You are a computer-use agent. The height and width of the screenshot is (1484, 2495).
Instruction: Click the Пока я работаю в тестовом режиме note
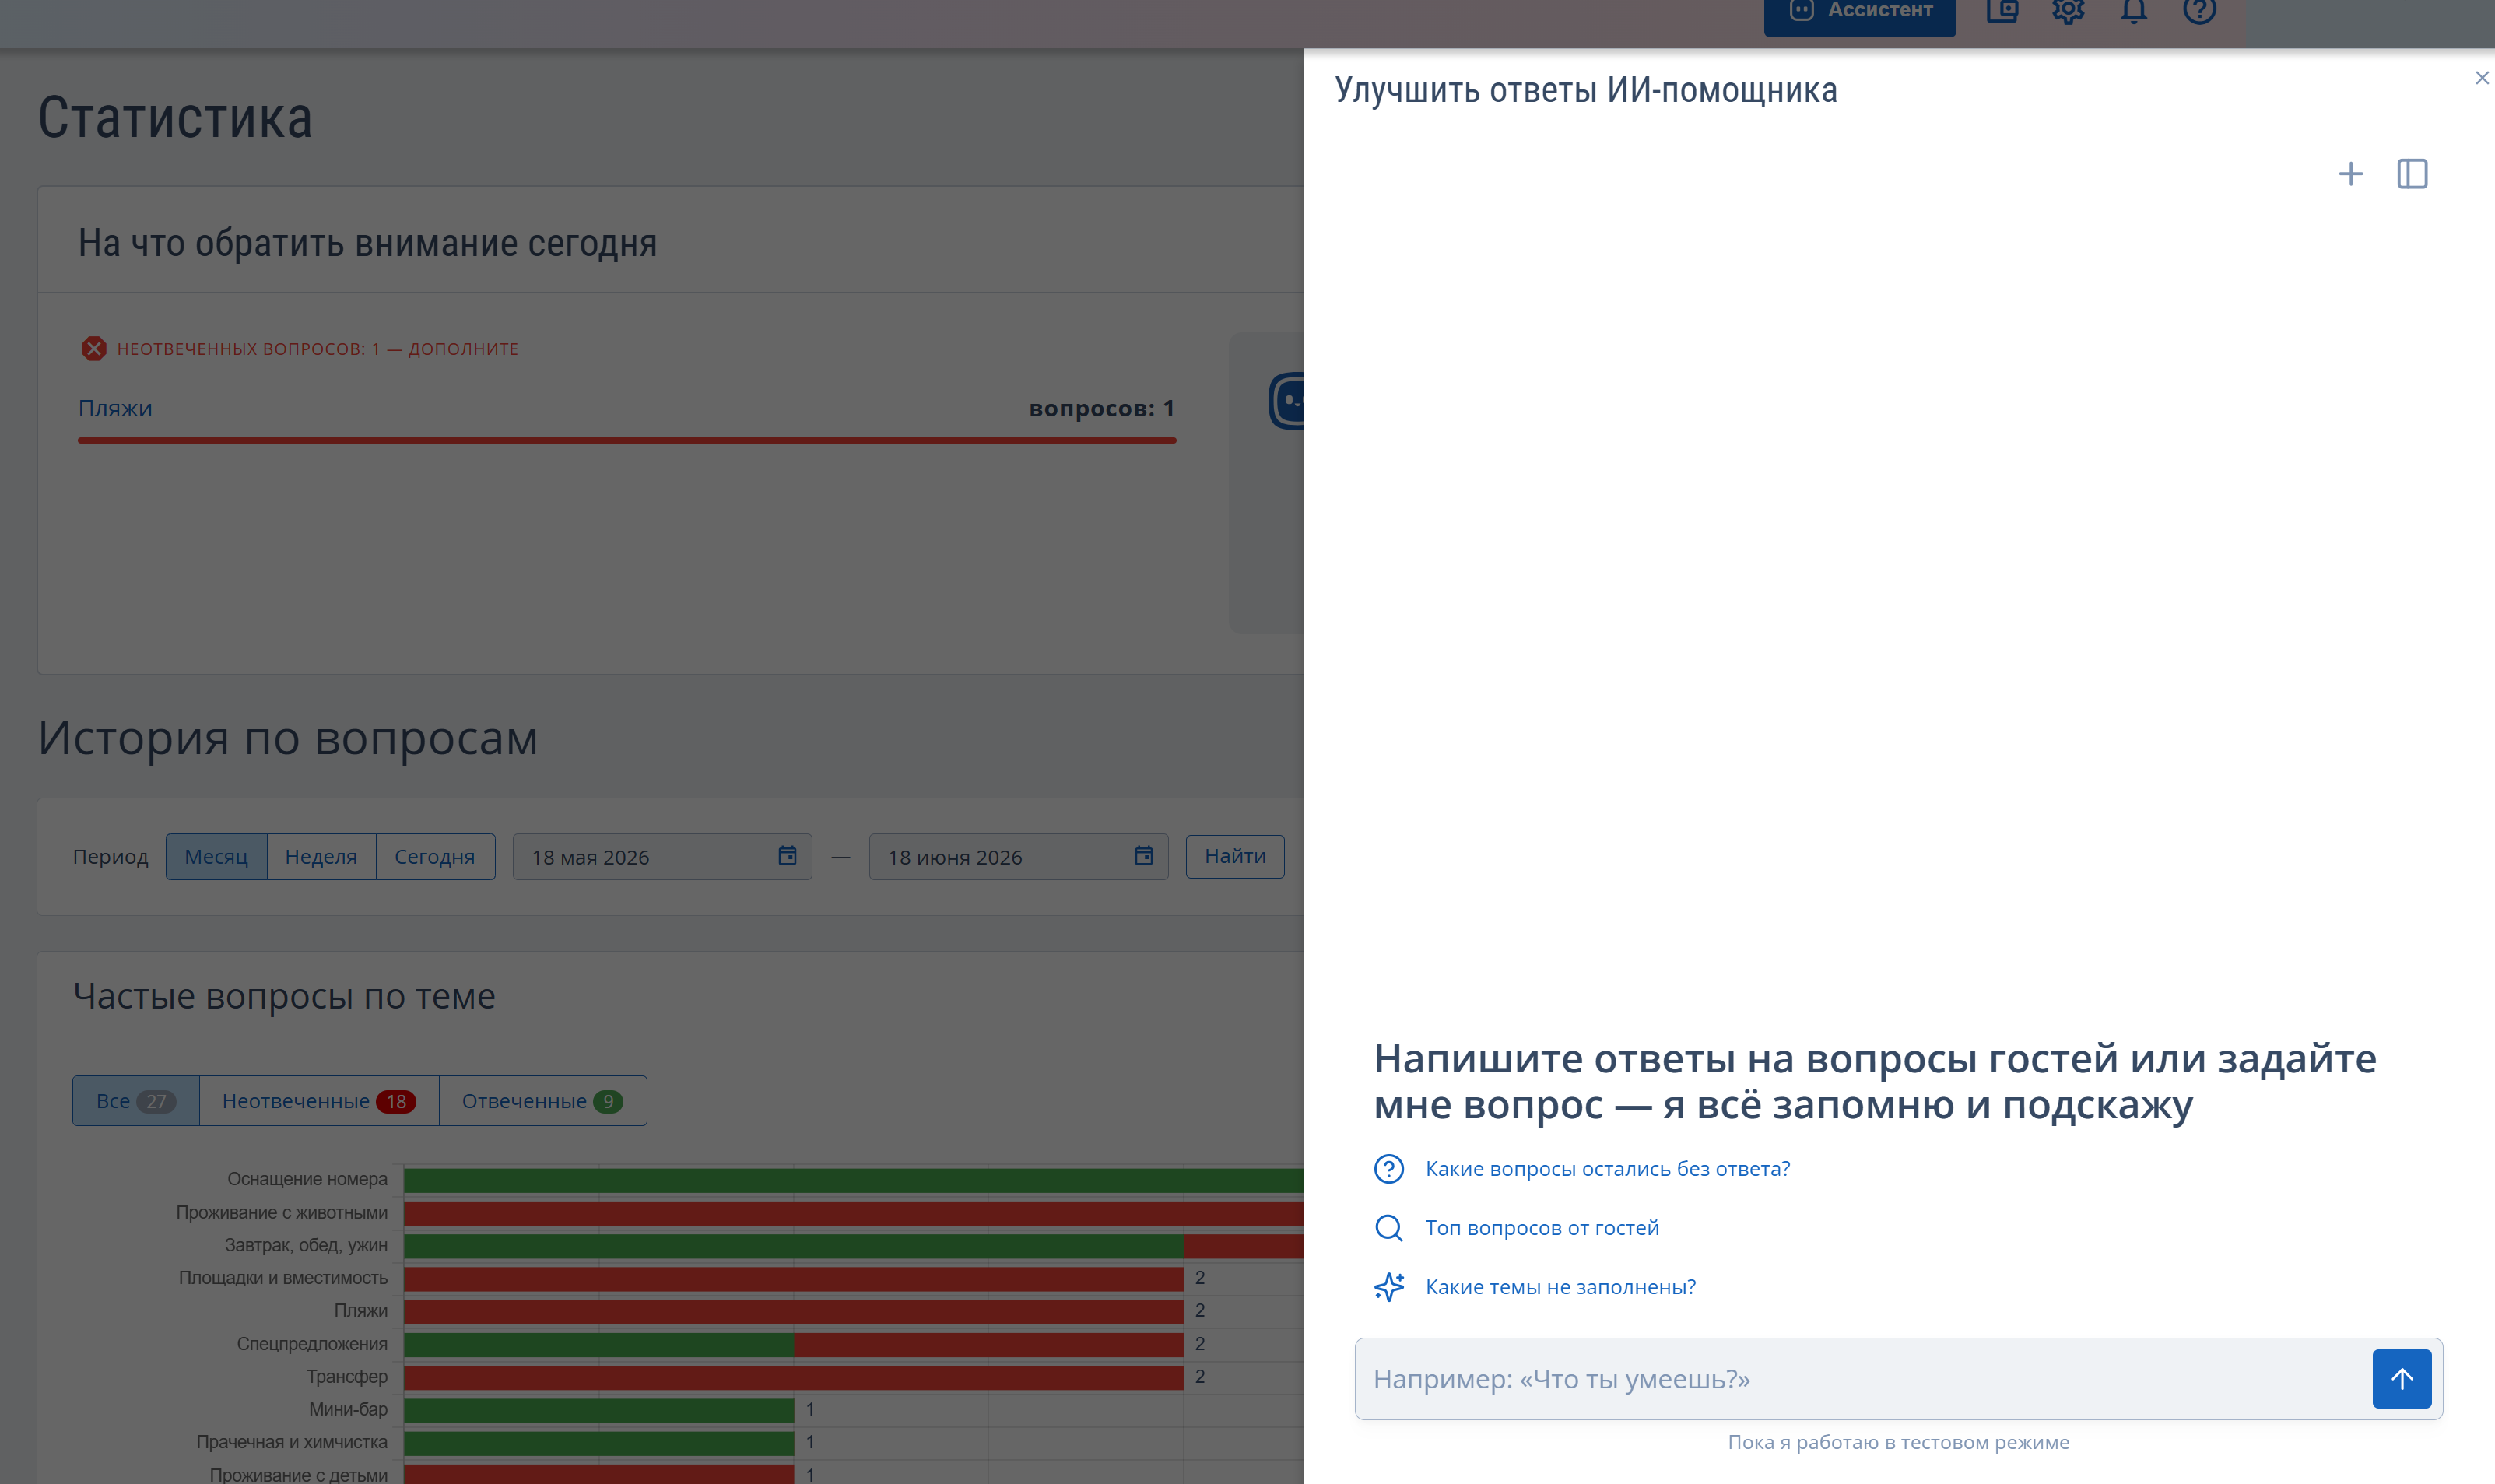coord(1897,1441)
